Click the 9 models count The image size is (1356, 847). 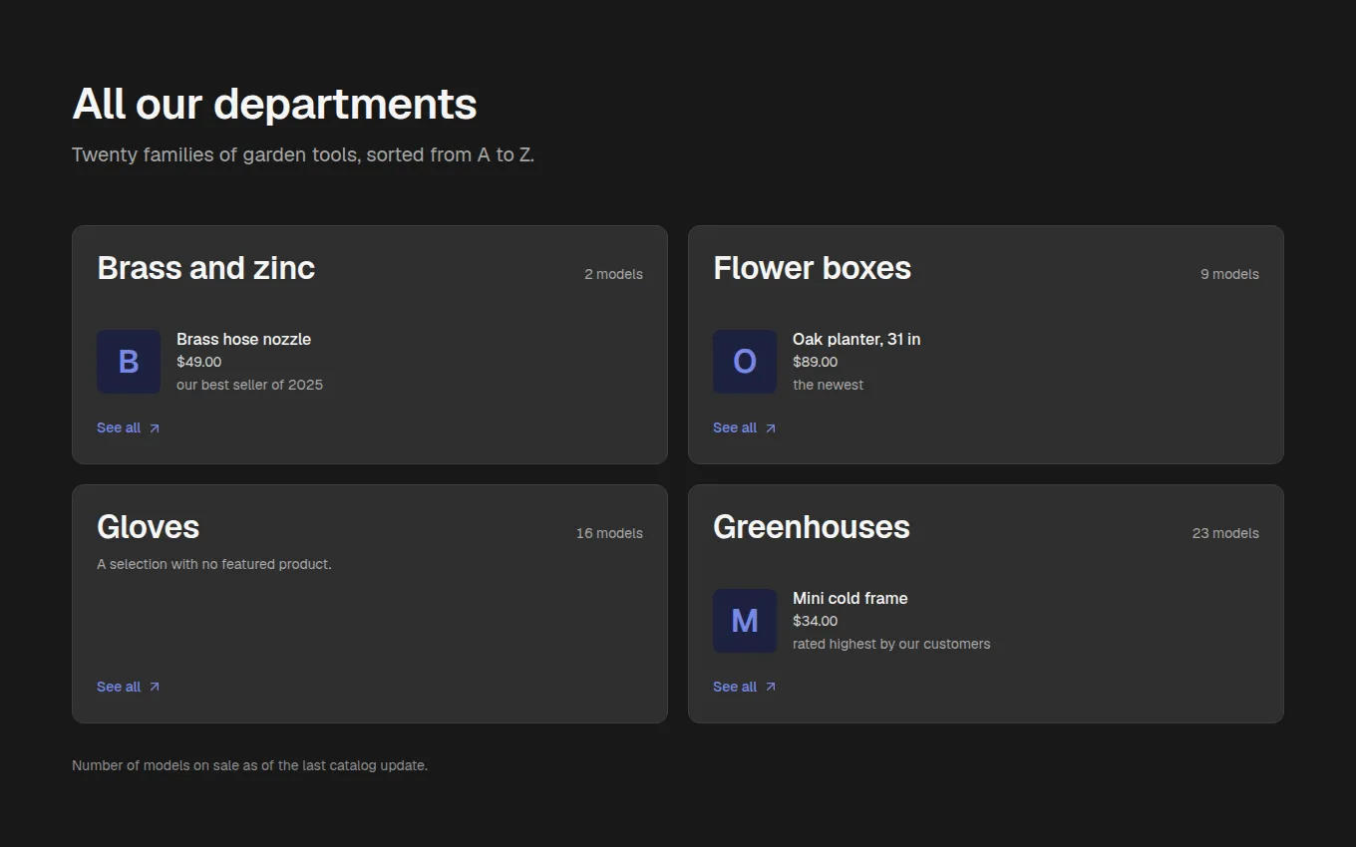pos(1230,274)
